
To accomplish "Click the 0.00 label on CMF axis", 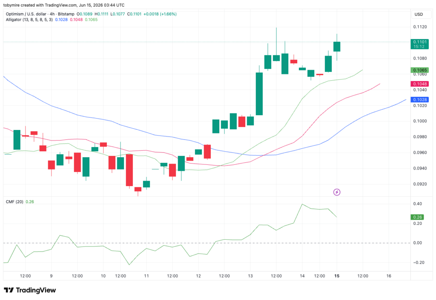I will [x=417, y=243].
